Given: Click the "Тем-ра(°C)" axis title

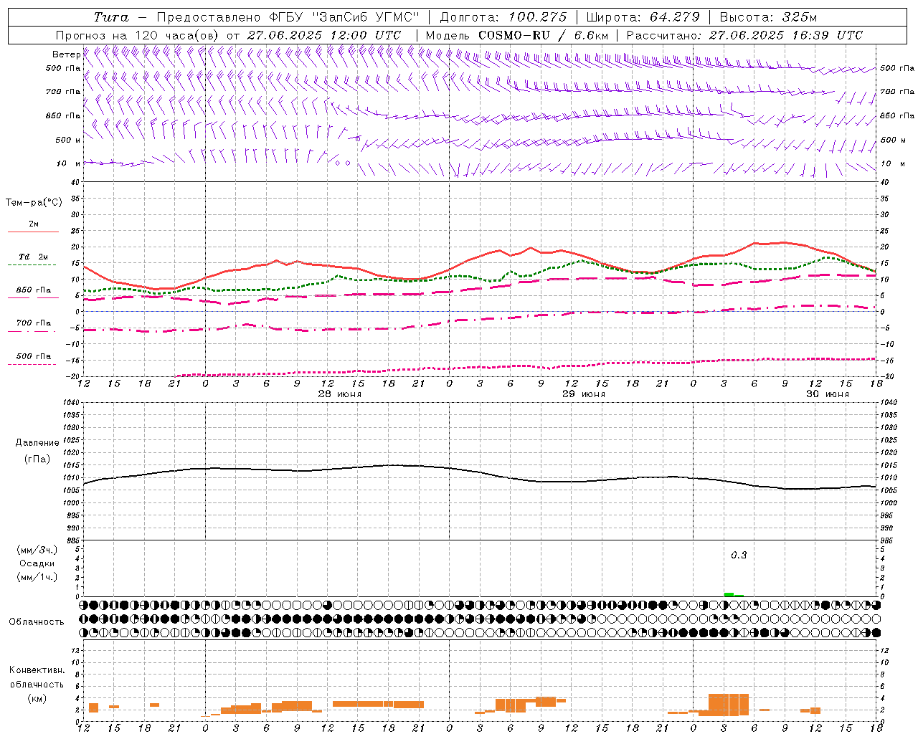Looking at the screenshot, I should (x=34, y=203).
